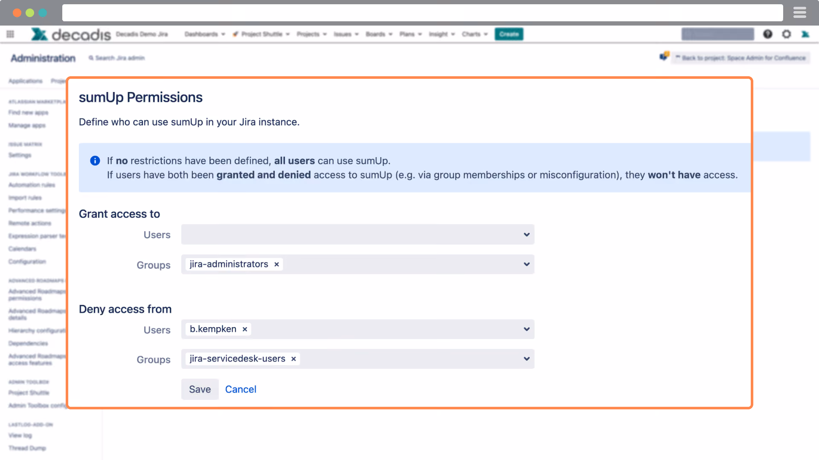
Task: Open Remote actions in sidebar
Action: pos(29,223)
